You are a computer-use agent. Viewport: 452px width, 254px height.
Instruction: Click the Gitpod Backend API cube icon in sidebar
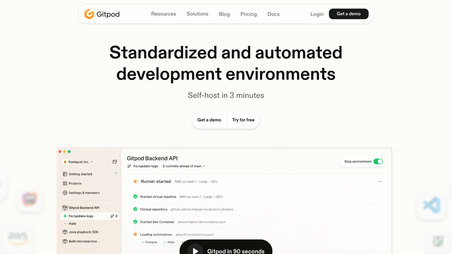click(x=65, y=208)
